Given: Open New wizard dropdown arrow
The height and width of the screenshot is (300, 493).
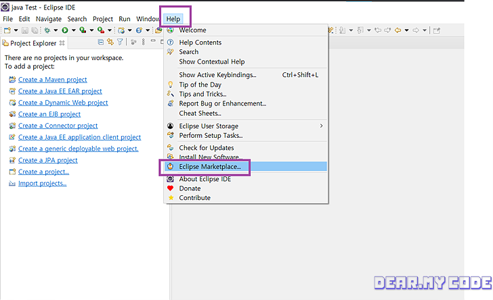Looking at the screenshot, I should [16, 30].
